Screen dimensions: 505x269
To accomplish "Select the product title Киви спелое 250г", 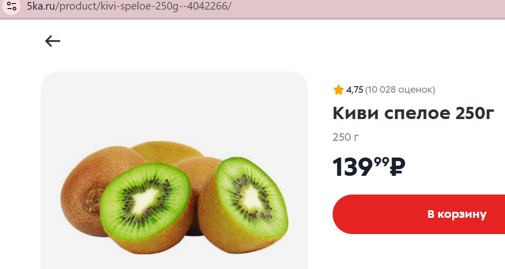I will pos(413,113).
